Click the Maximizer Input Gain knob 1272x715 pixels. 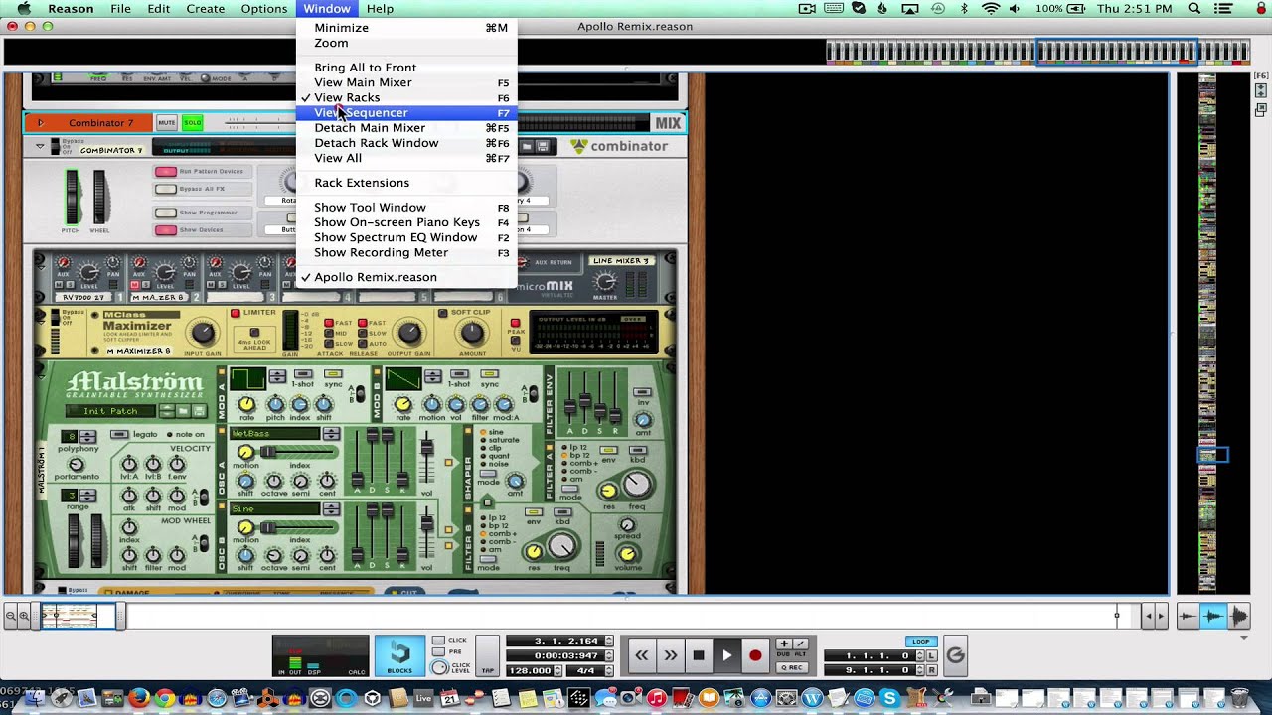coord(202,333)
